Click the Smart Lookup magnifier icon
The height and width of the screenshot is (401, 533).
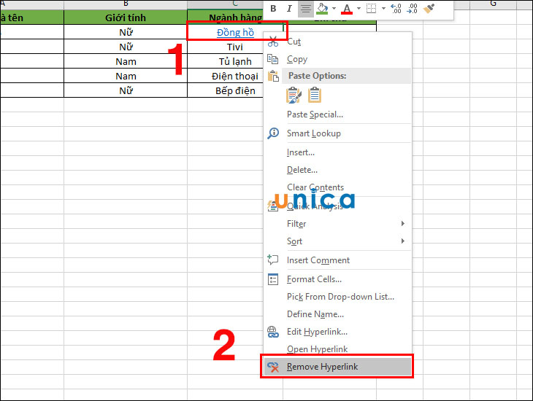(x=273, y=133)
